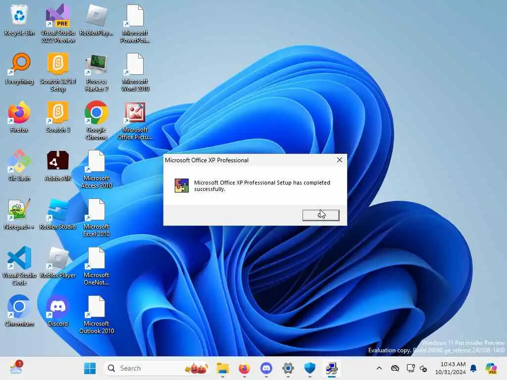Select Process Hacker 2 shortcut
507x380 pixels.
97,72
